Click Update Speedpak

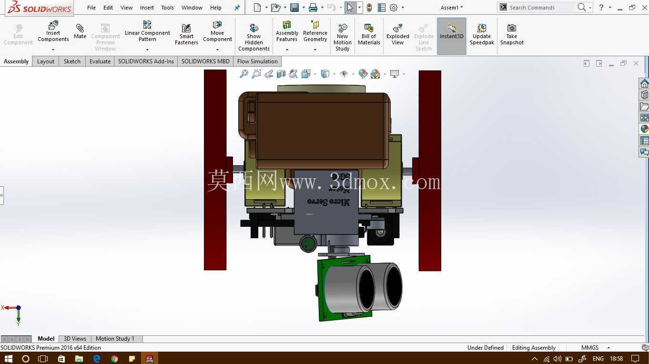(482, 35)
